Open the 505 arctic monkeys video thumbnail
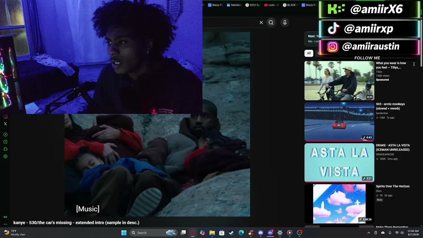 (x=339, y=122)
